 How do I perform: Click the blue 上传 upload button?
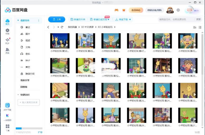pos(57,20)
